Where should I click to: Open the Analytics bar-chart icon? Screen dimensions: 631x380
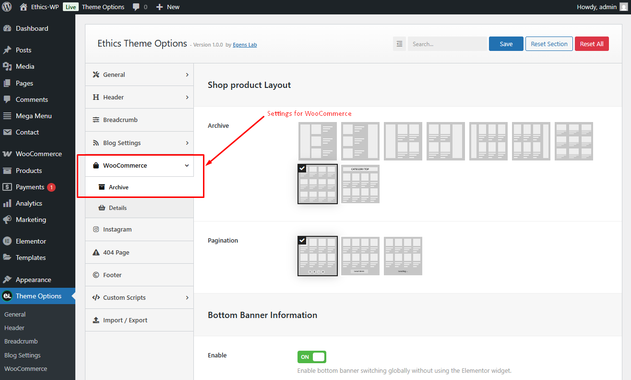[7, 203]
